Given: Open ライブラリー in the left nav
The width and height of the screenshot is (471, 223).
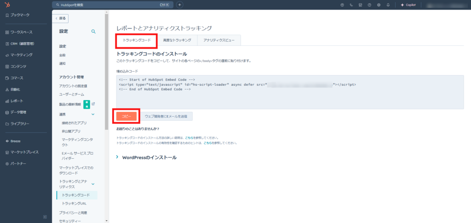Looking at the screenshot, I should [x=17, y=123].
